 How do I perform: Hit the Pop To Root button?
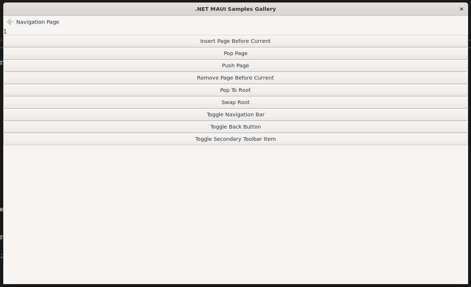[235, 90]
